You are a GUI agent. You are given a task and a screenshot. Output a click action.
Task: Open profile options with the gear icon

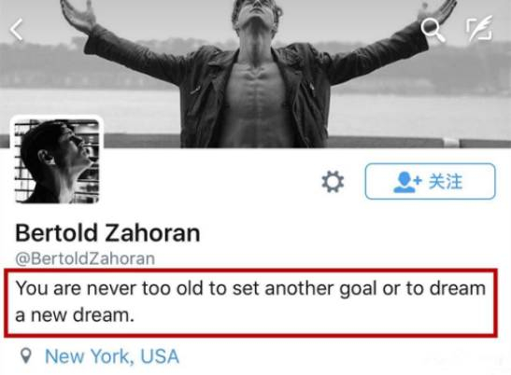click(x=333, y=181)
